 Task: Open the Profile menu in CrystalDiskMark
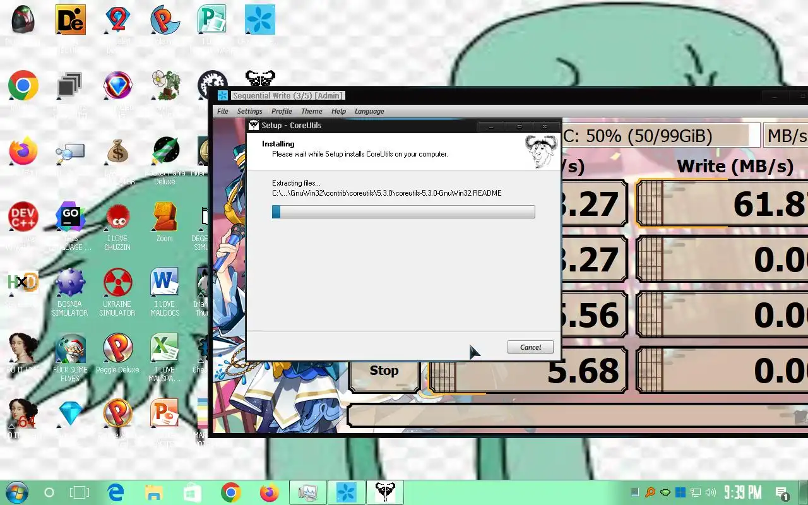tap(282, 111)
